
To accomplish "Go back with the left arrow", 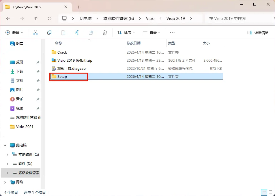I will tap(8, 18).
